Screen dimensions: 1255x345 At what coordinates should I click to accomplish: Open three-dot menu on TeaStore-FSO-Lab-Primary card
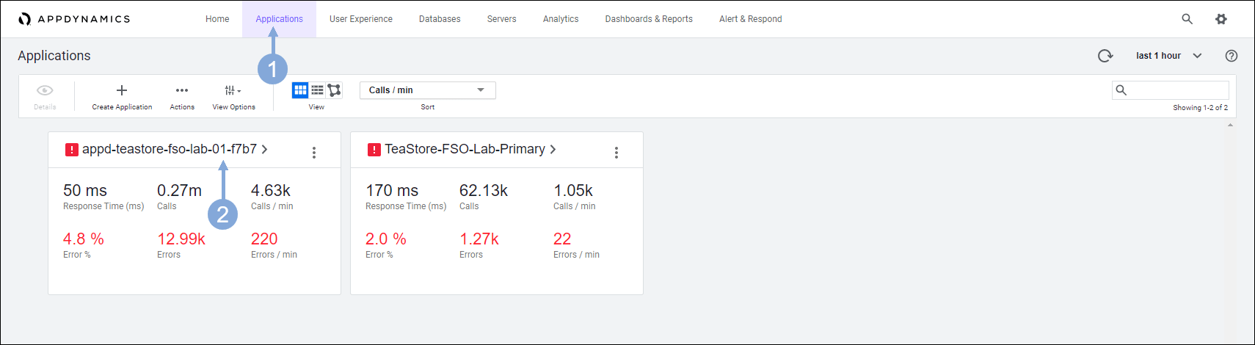[616, 153]
